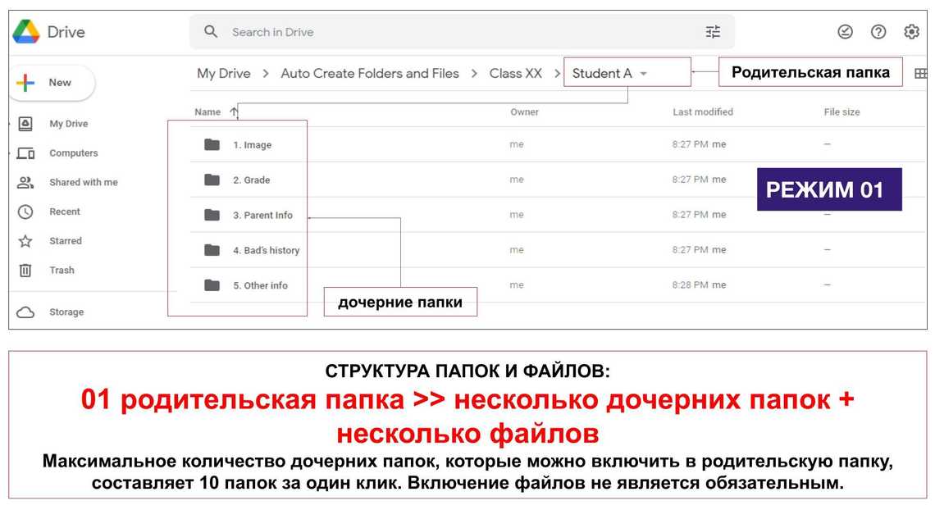Expand the My Drive tree arrow
The height and width of the screenshot is (510, 935).
point(11,124)
